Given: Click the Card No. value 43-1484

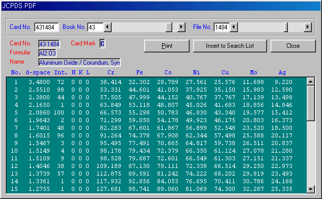Looking at the screenshot, I should [x=49, y=44].
